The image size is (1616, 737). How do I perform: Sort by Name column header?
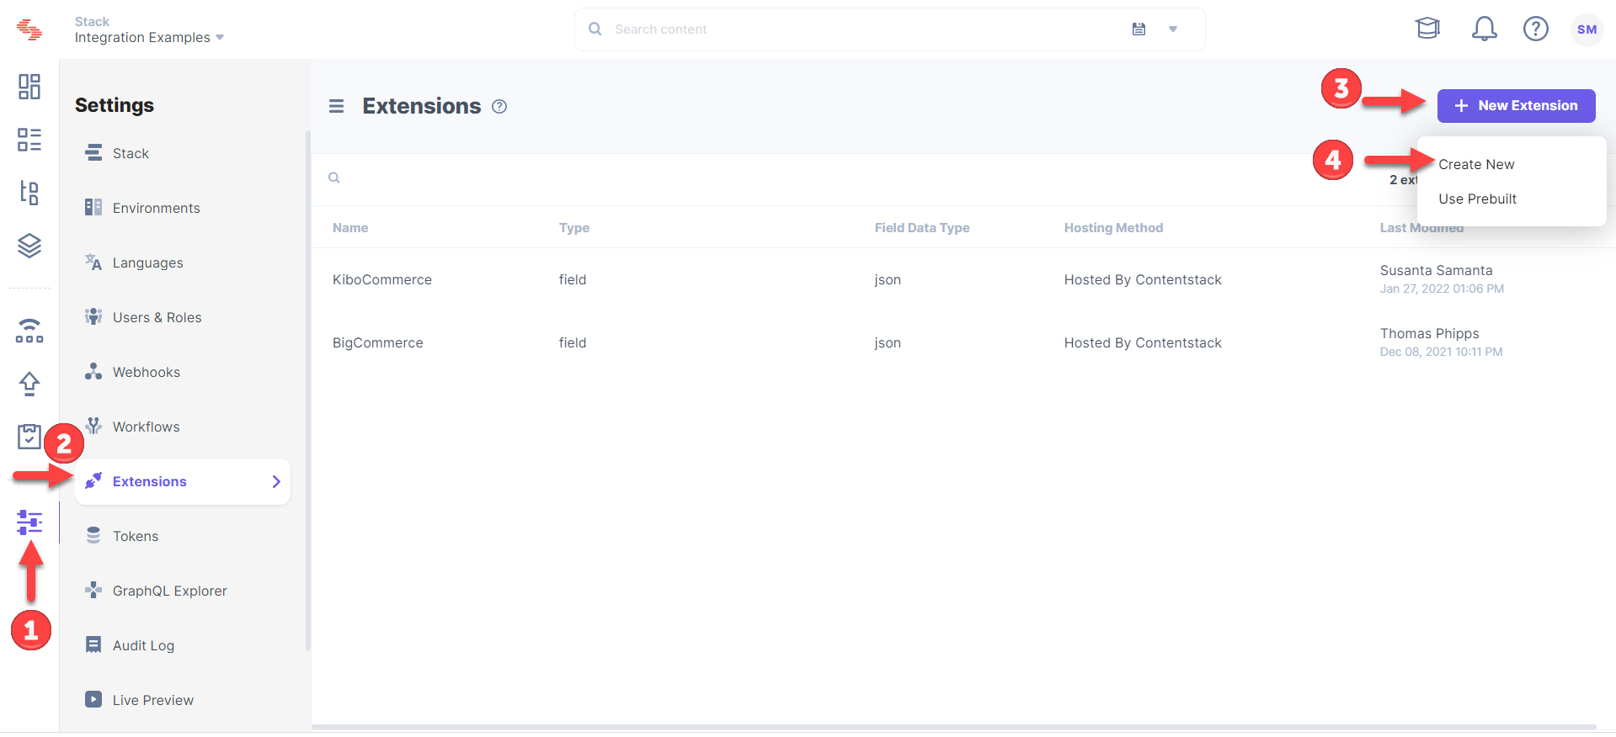(x=350, y=228)
